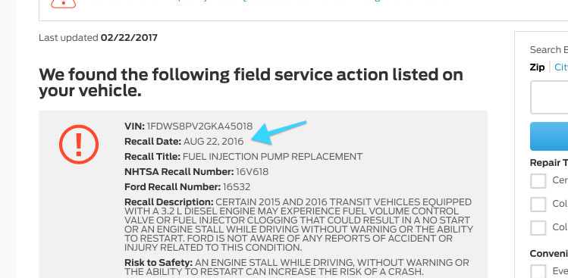
Task: Click Ford Recall Number 16S32
Action: pos(237,187)
